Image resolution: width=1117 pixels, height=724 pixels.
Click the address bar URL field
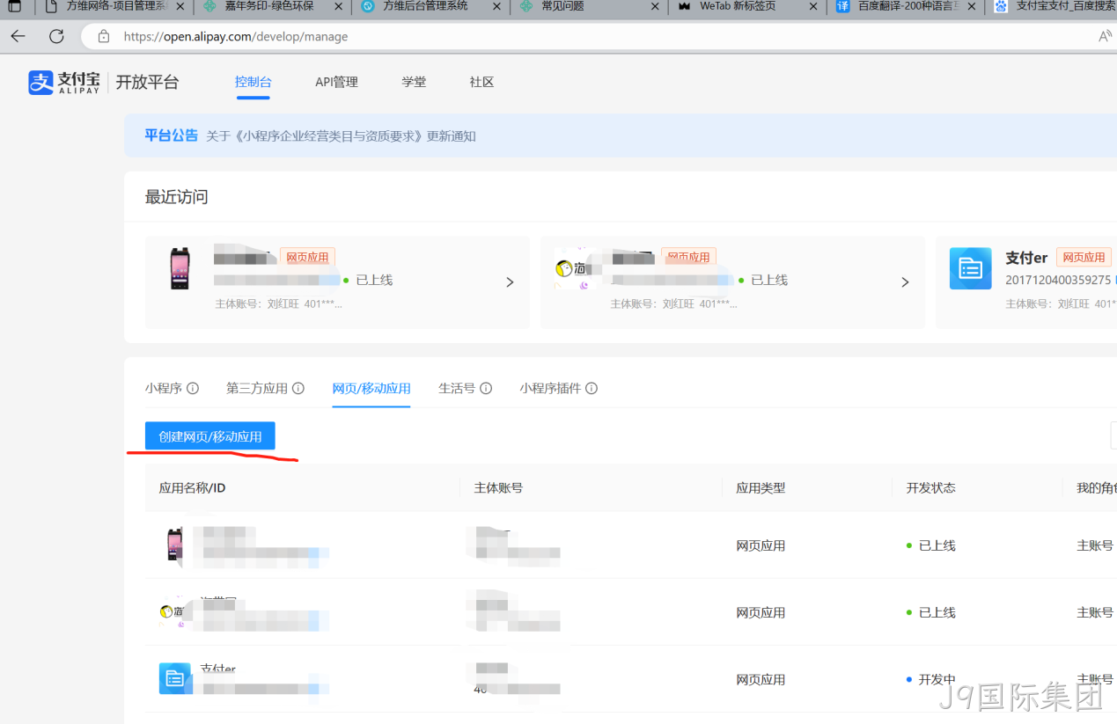(599, 36)
